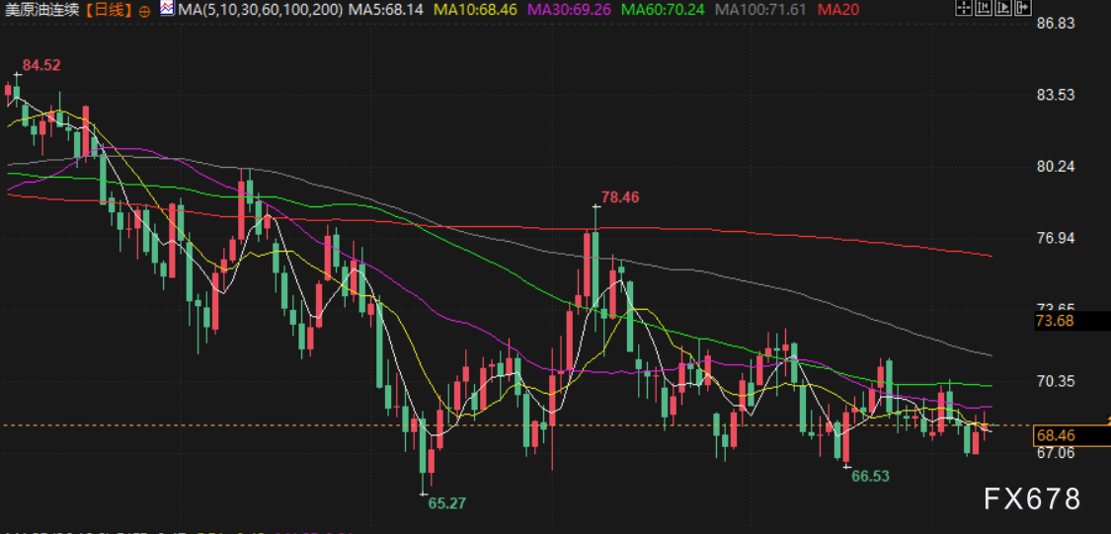
Task: Click the 65.27 low price marker
Action: [x=447, y=503]
